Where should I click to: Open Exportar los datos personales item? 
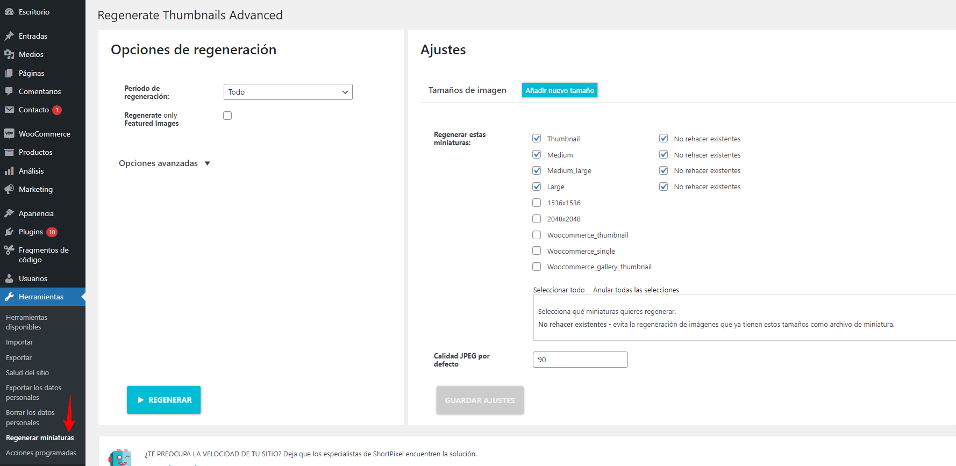(33, 392)
